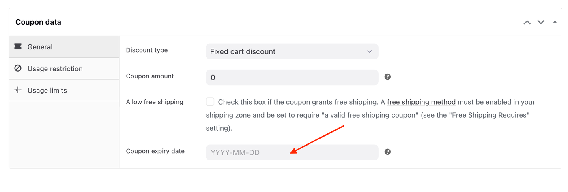Open the General tab
The height and width of the screenshot is (192, 568).
tap(40, 47)
